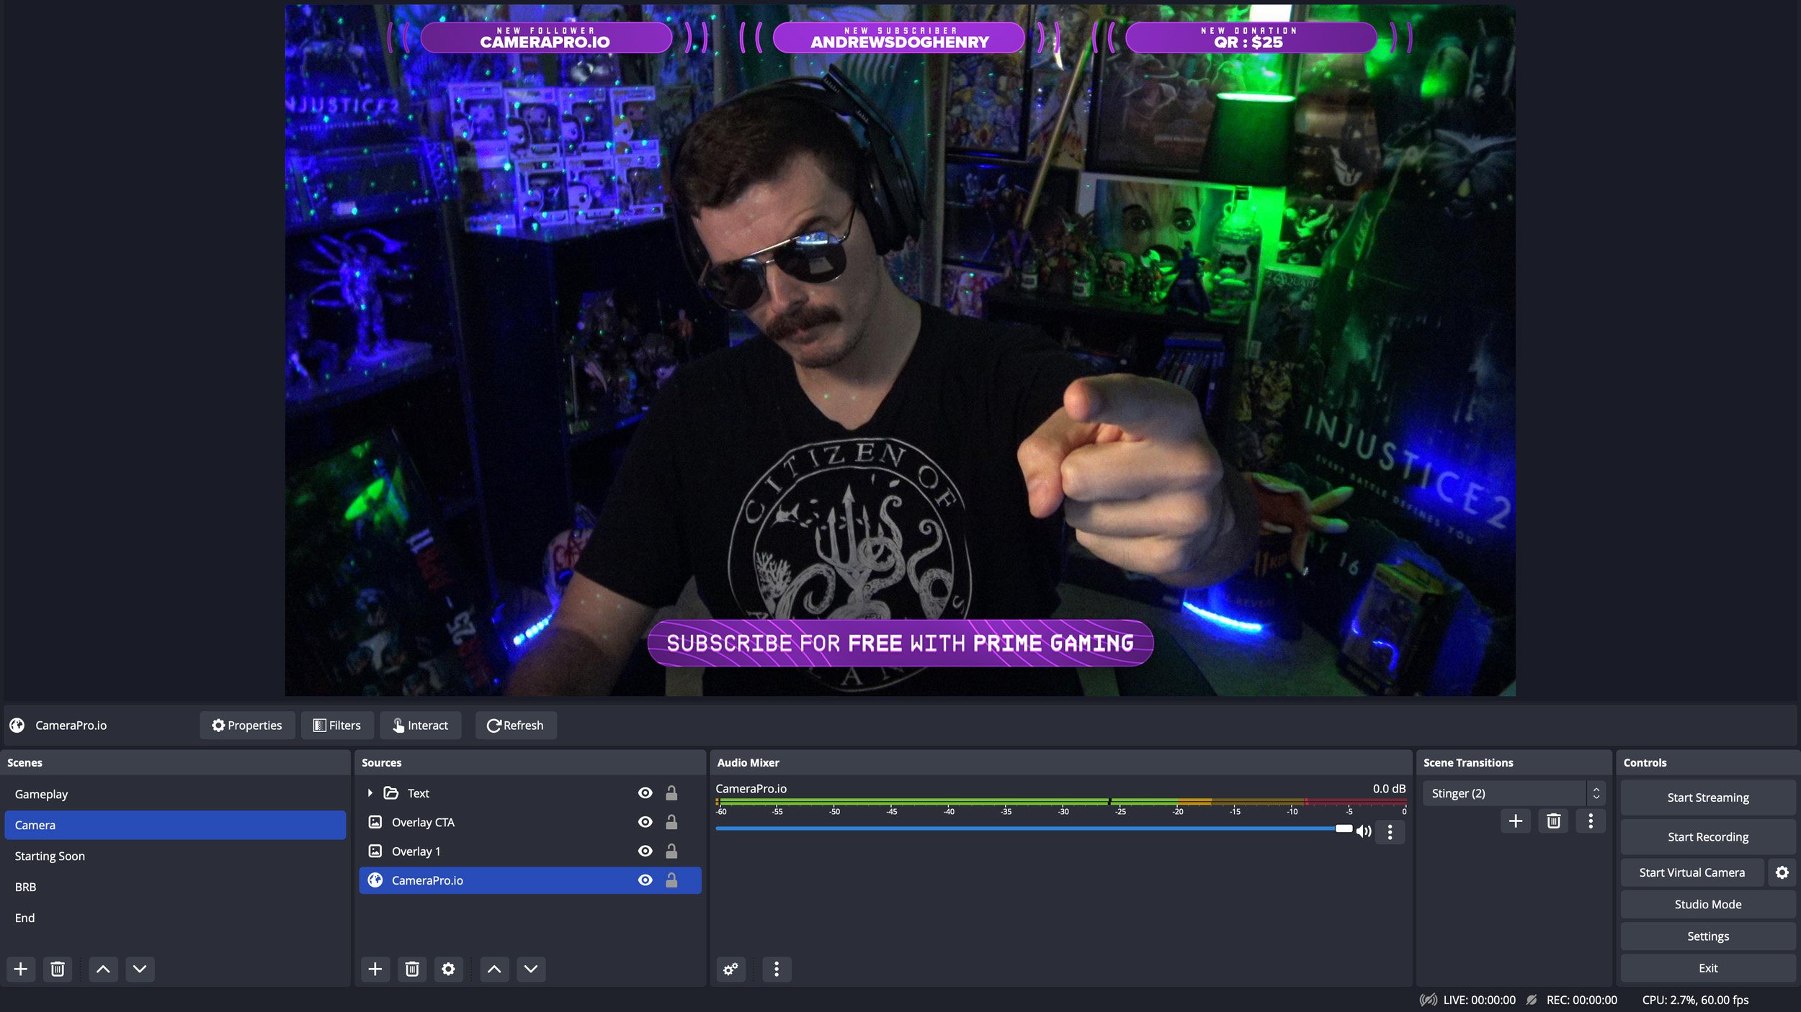Remove selected scene with trash icon
Viewport: 1801px width, 1012px height.
point(58,969)
